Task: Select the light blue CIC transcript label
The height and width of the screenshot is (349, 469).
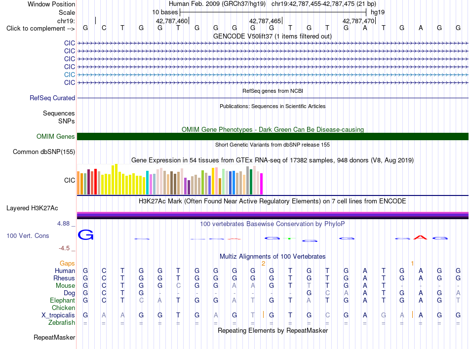Action: tap(70, 75)
